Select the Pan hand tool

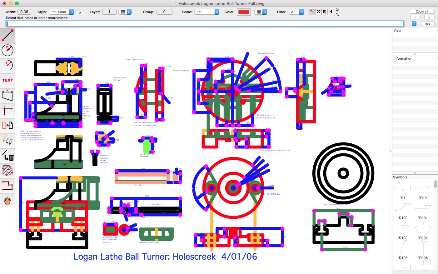point(7,200)
